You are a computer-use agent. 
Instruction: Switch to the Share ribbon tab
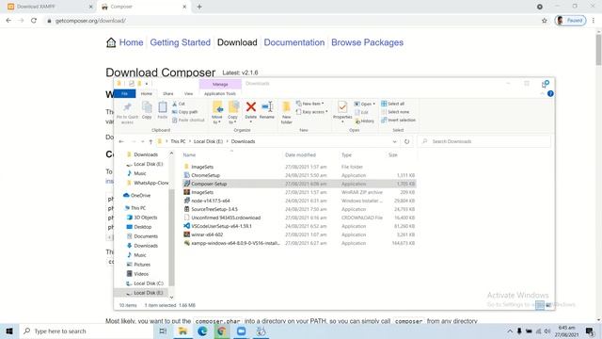[x=167, y=93]
